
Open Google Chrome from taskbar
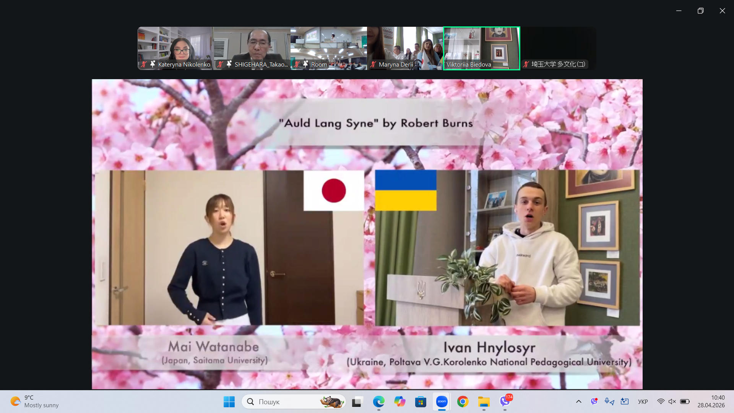click(x=463, y=402)
